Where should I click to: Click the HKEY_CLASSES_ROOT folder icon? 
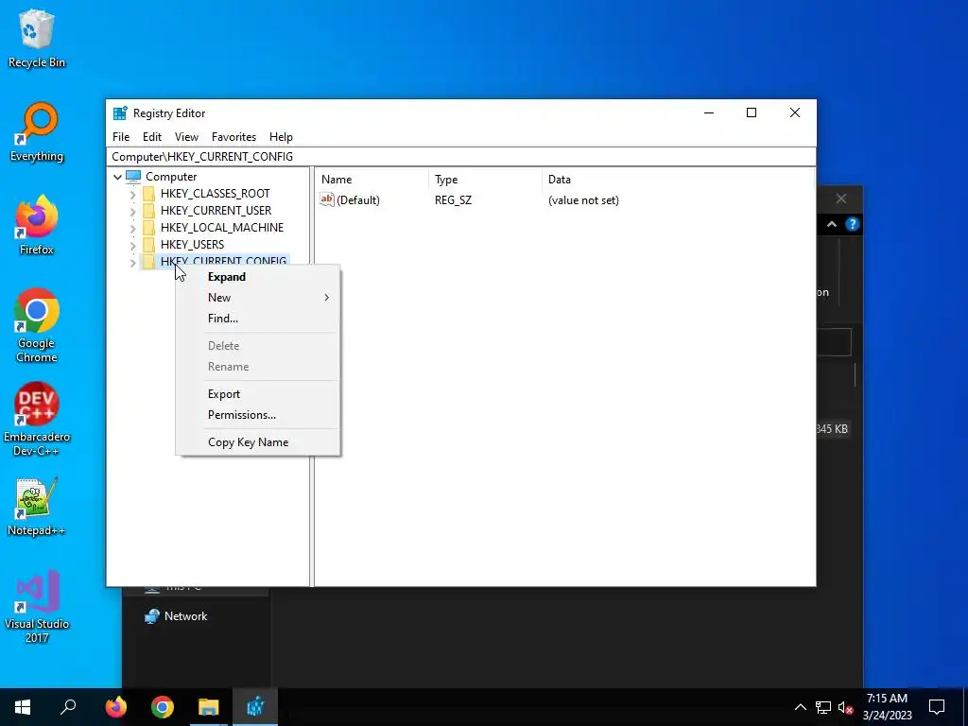[148, 194]
